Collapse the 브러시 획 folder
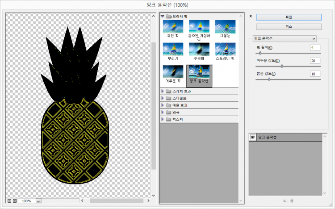The width and height of the screenshot is (335, 209). 163,17
